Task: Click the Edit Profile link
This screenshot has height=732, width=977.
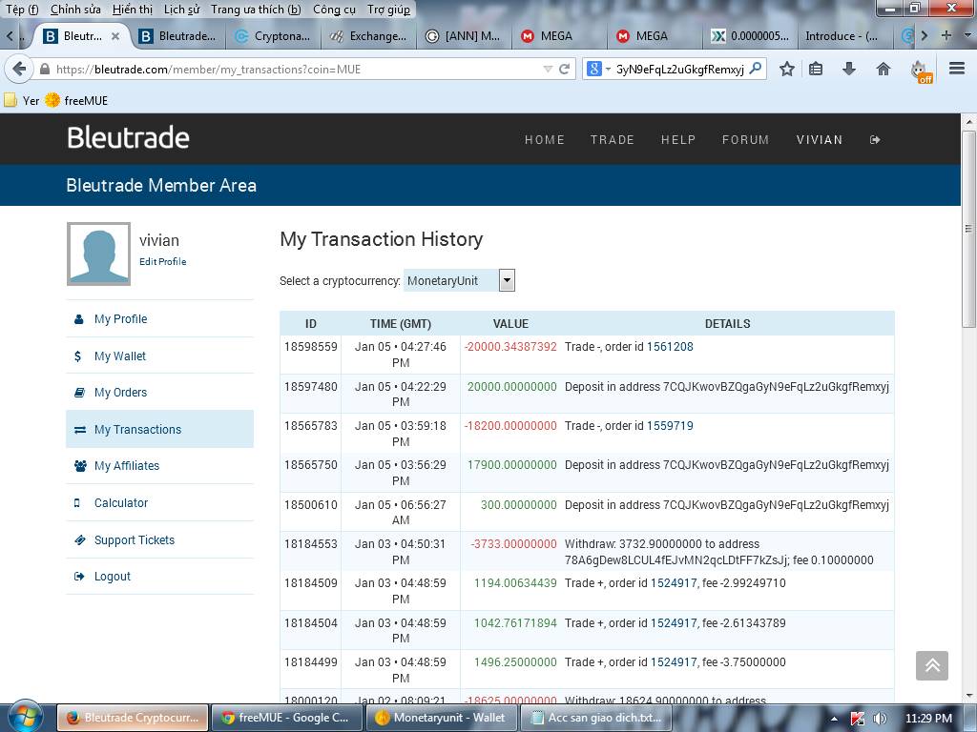Action: pyautogui.click(x=162, y=261)
